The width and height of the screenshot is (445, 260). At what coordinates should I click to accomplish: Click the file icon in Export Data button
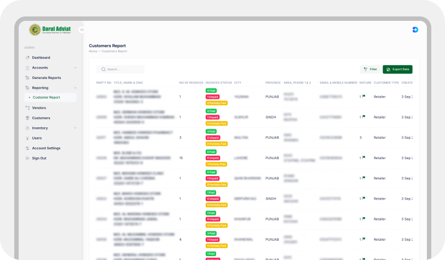(388, 69)
